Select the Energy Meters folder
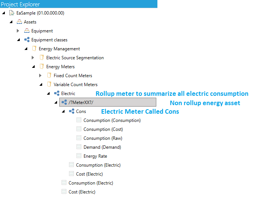257x208 pixels. 60,67
